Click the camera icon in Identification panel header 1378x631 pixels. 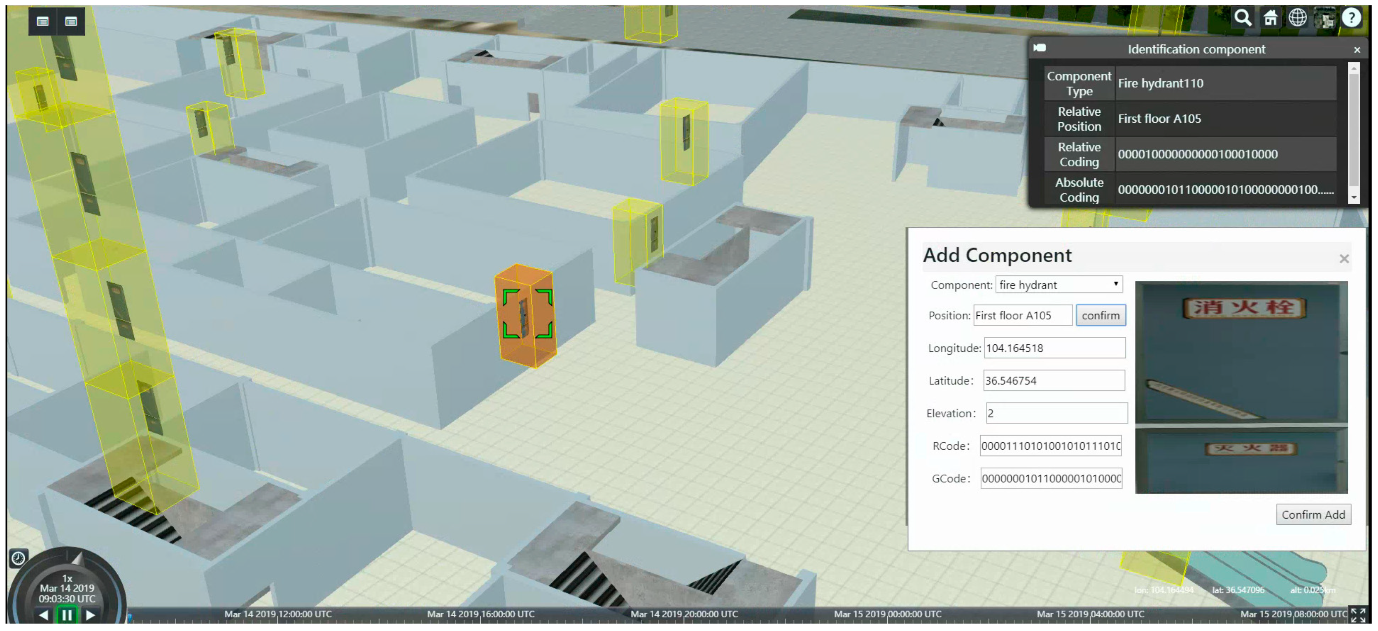[x=1040, y=48]
